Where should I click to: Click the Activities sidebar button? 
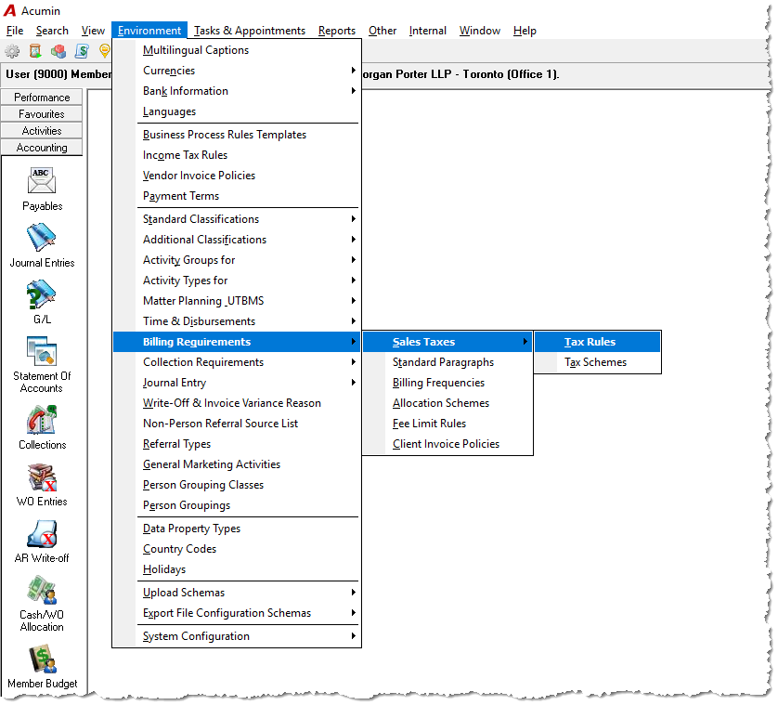click(x=42, y=131)
